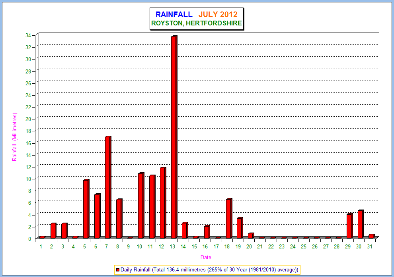This screenshot has height=277, width=394.
Task: Click the x-axis date label 13
Action: click(172, 247)
